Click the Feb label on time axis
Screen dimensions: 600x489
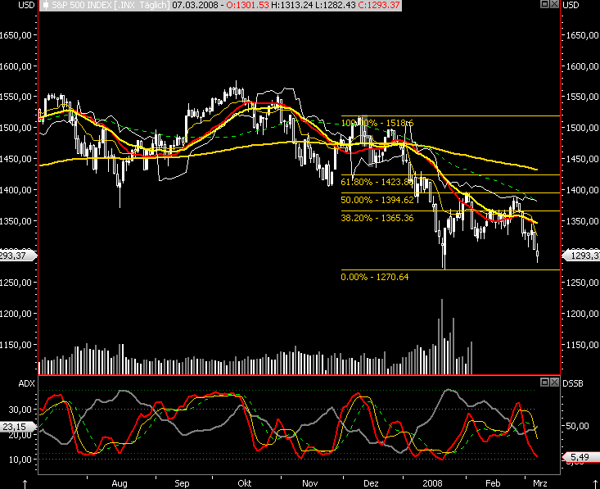(x=493, y=483)
